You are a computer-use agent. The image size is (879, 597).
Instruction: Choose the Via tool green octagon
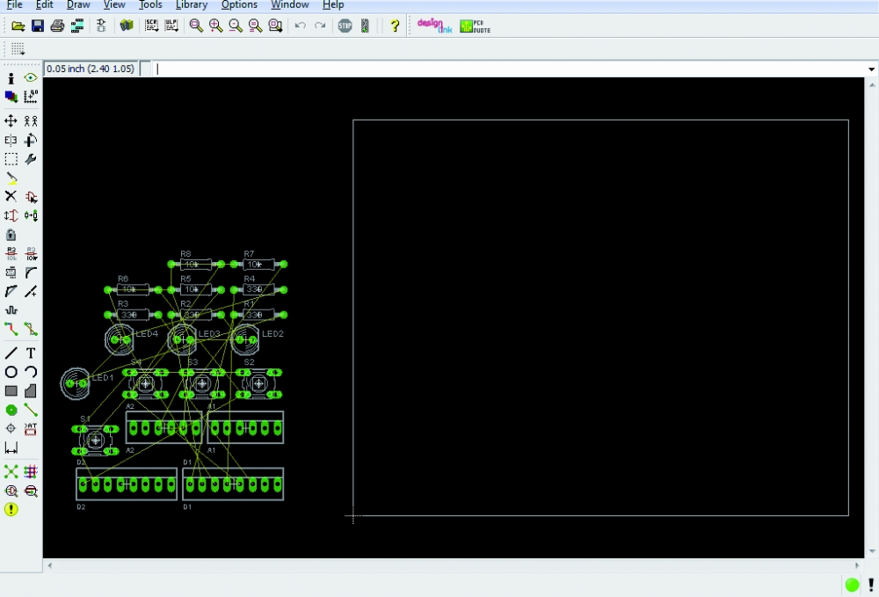pos(11,410)
